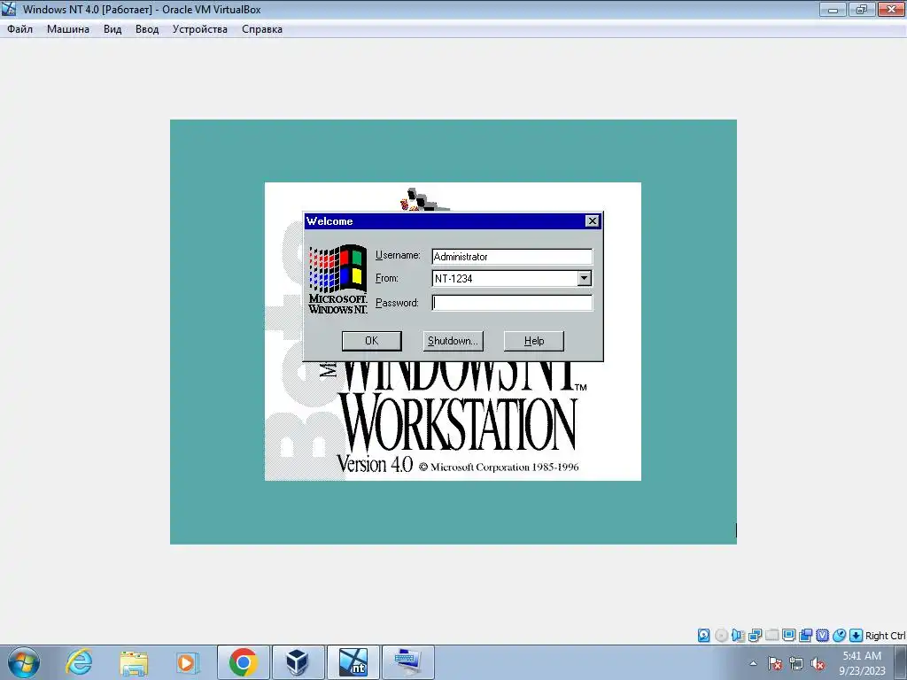Click the Windows NT flag logo in Welcome dialog

(337, 279)
